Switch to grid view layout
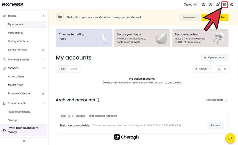The width and height of the screenshot is (238, 145). click(225, 69)
